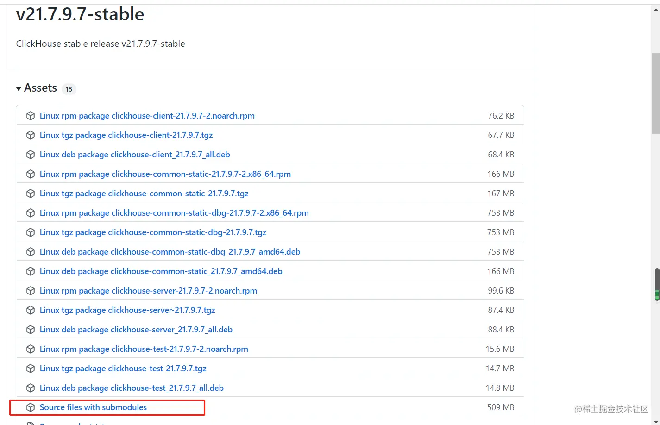Download clickhouse-server-21.7.9.7.tgz package
Viewport: 660px width, 425px height.
pos(127,310)
